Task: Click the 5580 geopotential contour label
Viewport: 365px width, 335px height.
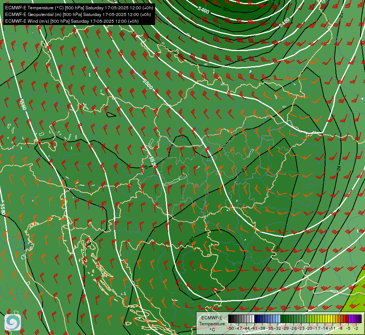Action: pyautogui.click(x=3, y=209)
